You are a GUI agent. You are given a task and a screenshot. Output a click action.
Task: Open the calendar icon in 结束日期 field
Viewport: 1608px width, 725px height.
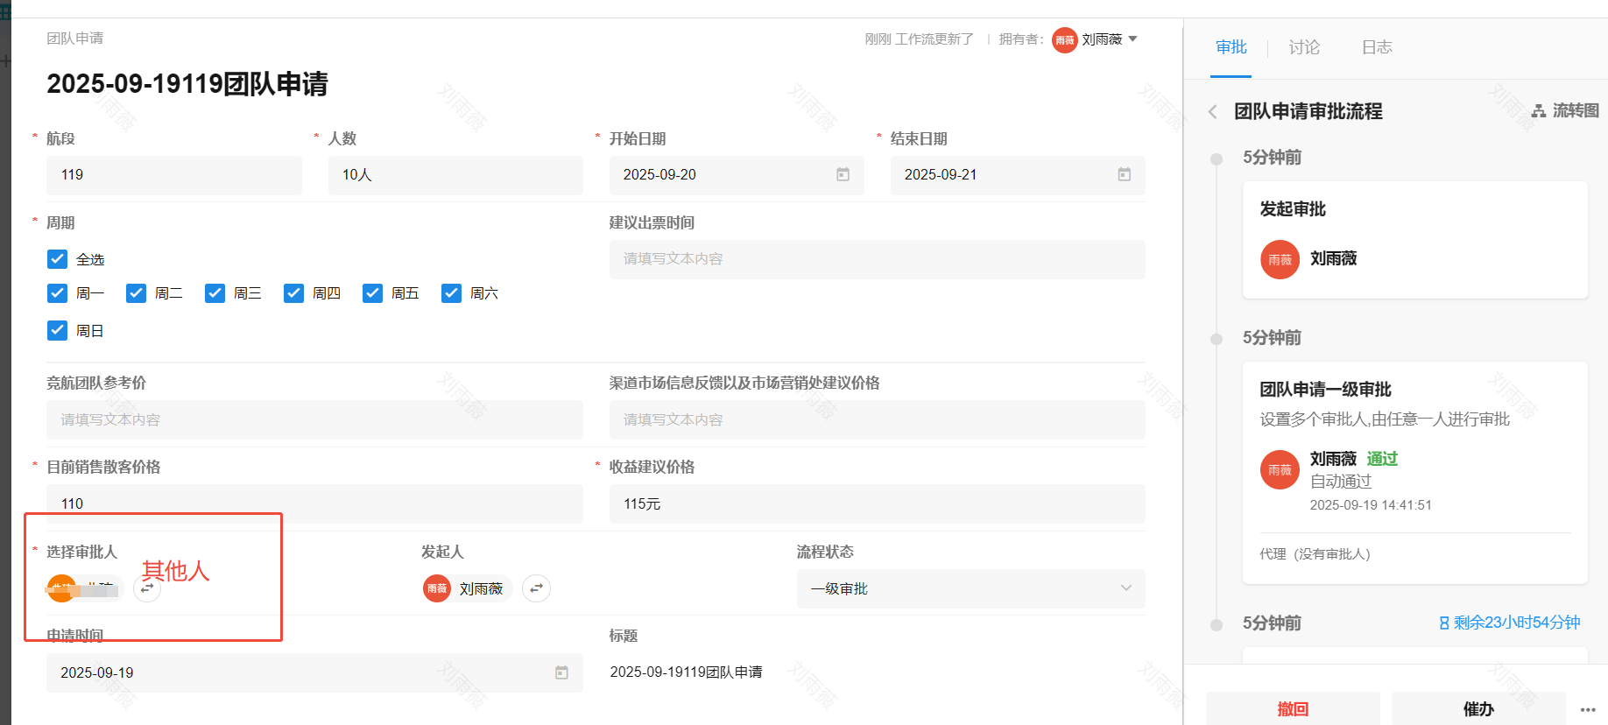[1124, 175]
